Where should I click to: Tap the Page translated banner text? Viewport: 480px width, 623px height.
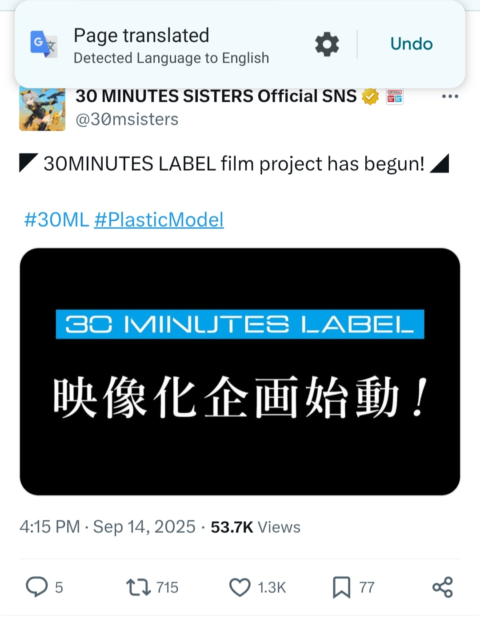click(141, 36)
